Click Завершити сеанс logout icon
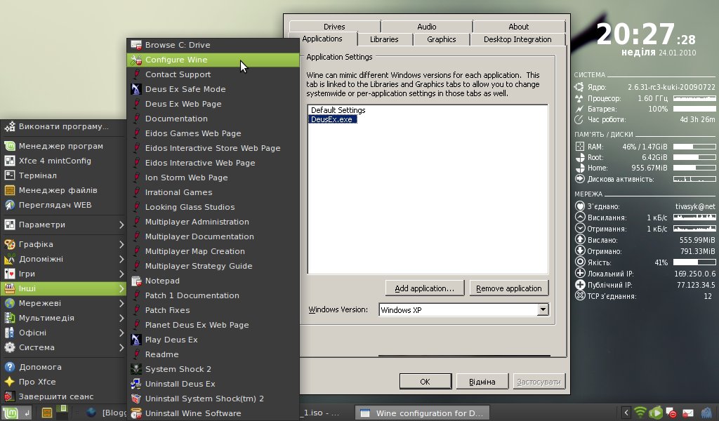The height and width of the screenshot is (421, 719). click(10, 396)
